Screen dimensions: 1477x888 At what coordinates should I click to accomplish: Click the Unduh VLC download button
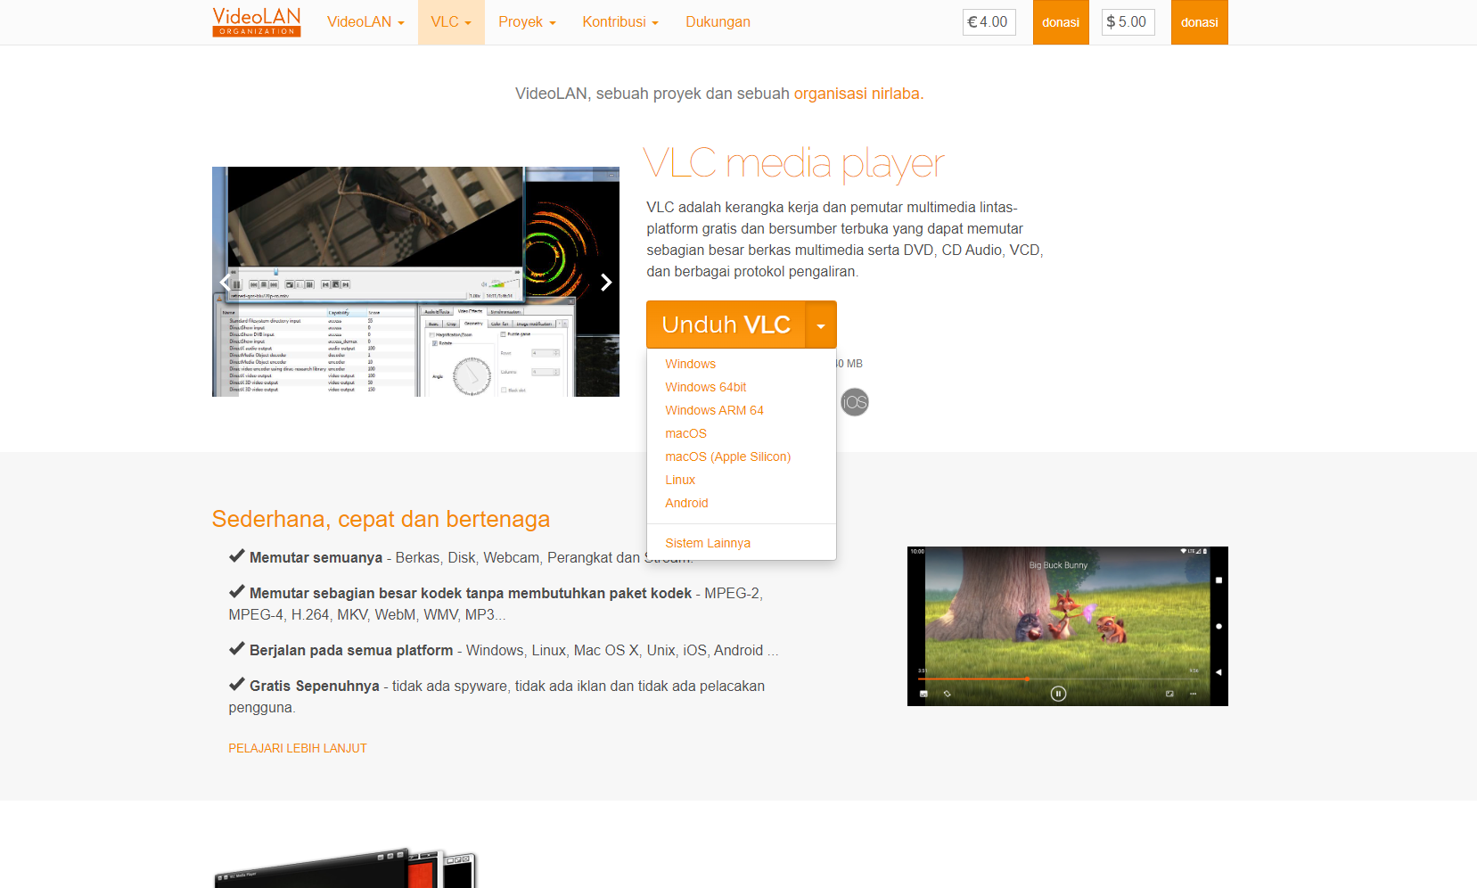click(x=726, y=325)
